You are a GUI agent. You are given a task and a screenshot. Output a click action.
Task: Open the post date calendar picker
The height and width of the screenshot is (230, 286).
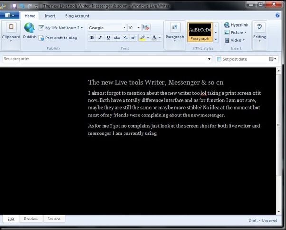pos(273,59)
